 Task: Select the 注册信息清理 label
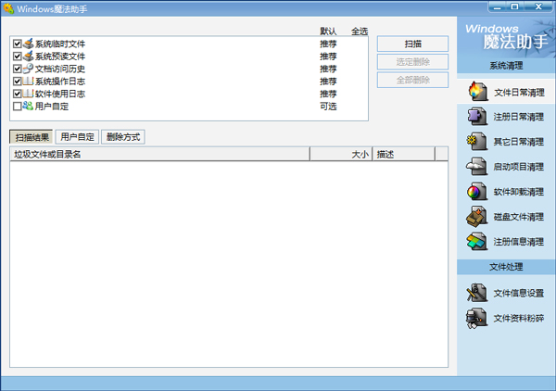(518, 242)
